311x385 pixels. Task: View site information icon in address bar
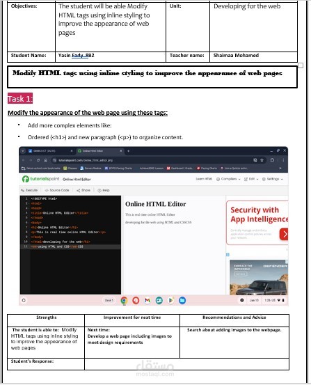click(x=54, y=160)
